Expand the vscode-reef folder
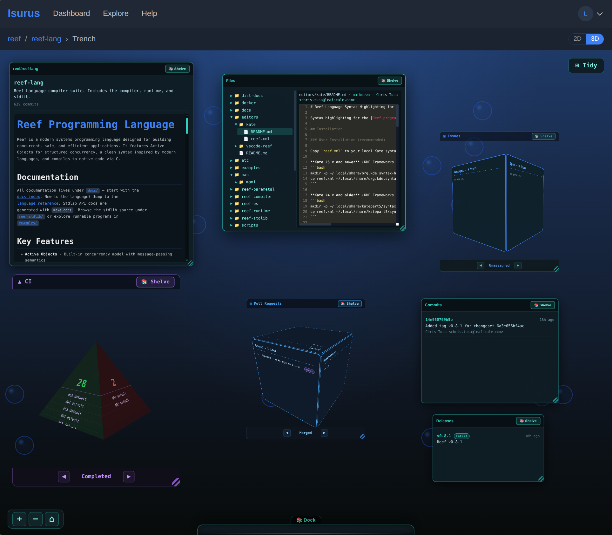612x535 pixels. tap(236, 146)
